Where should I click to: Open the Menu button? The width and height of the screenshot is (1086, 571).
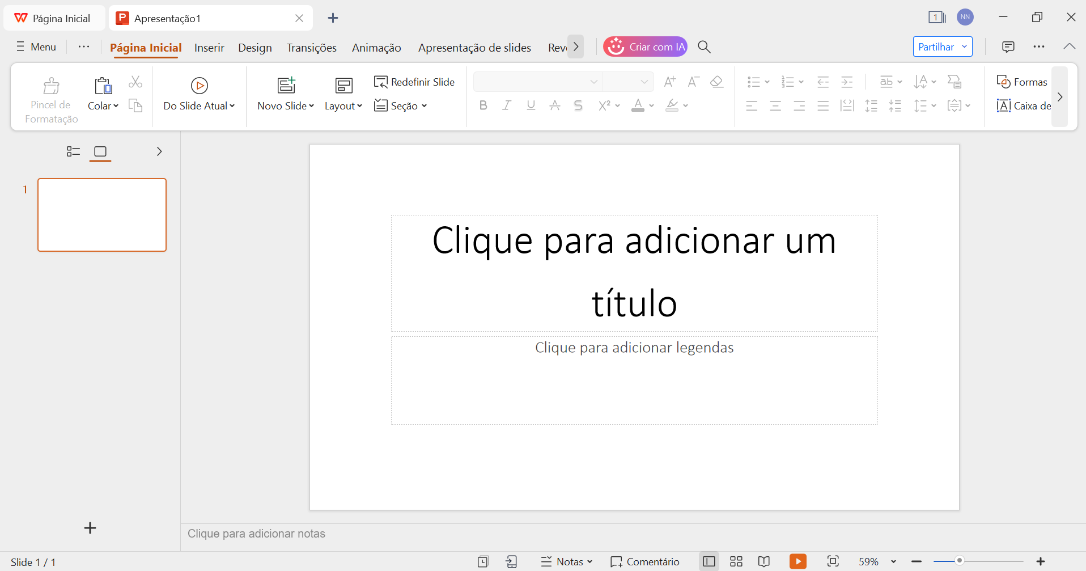[36, 46]
